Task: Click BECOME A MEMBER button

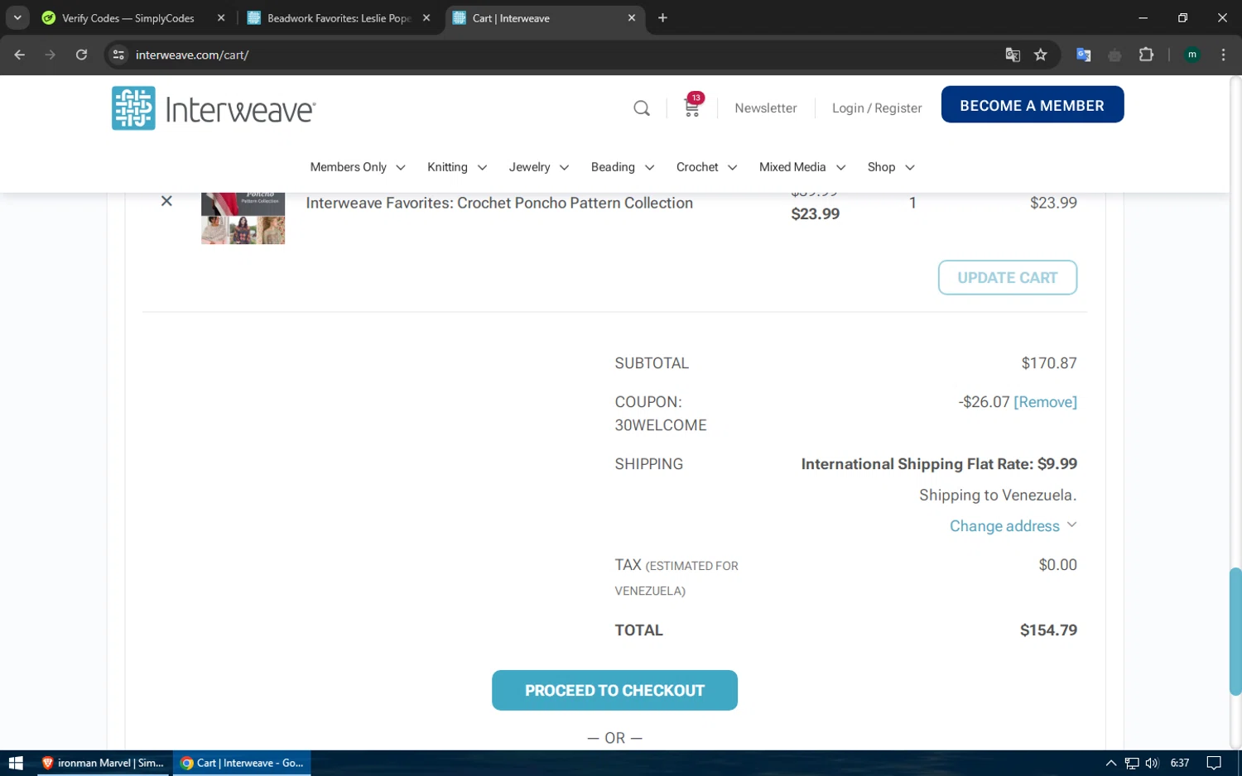Action: tap(1033, 105)
